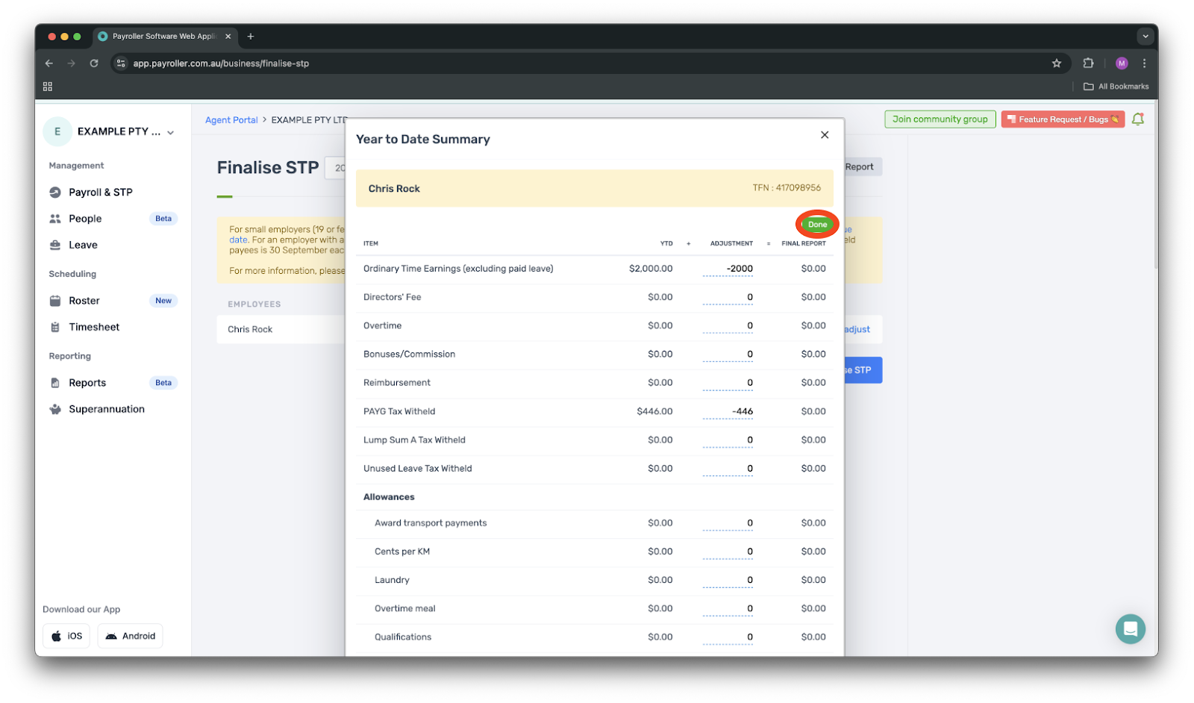
Task: Open a new browser tab
Action: point(251,36)
